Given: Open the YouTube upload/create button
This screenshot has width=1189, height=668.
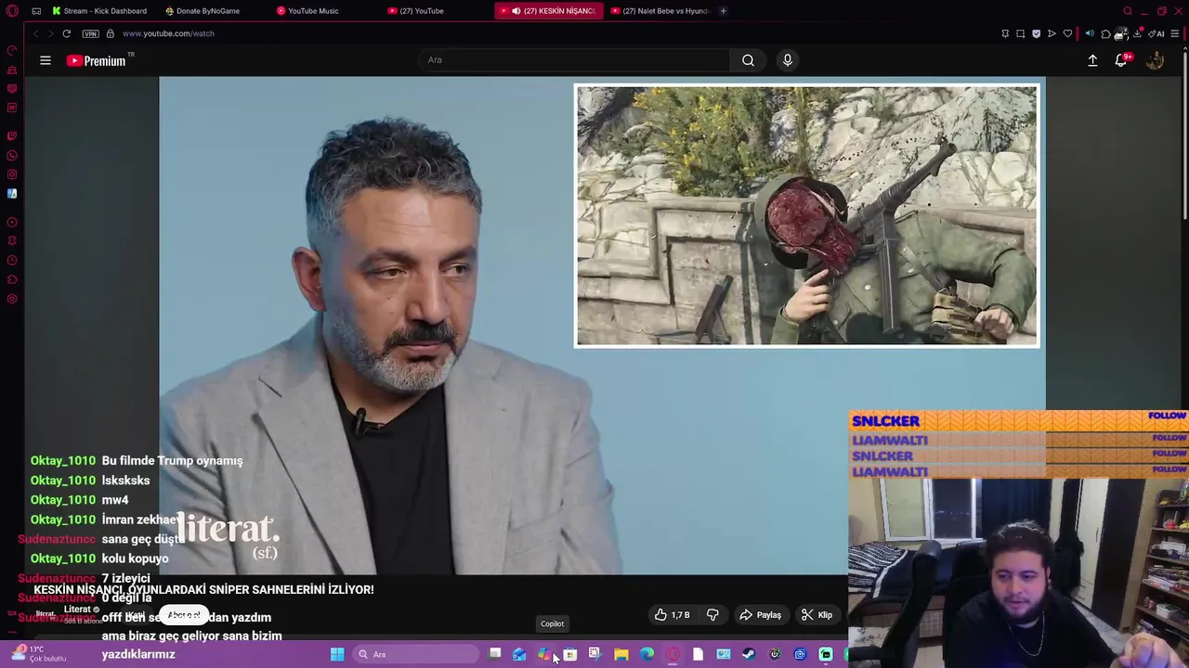Looking at the screenshot, I should 1092,60.
